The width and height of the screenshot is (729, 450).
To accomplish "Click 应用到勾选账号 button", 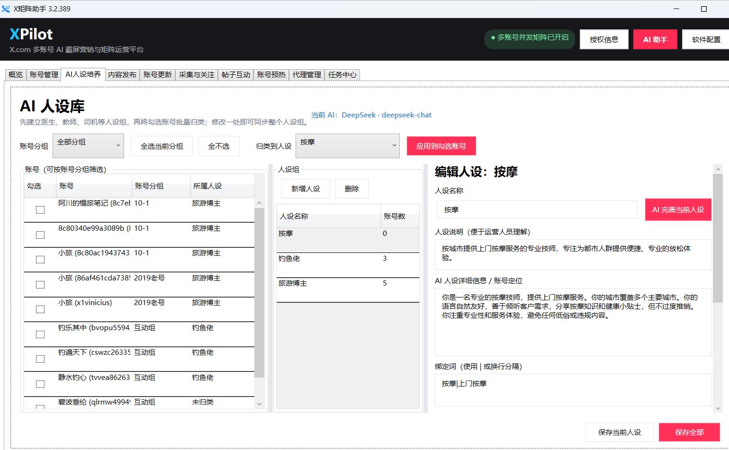I will click(441, 146).
